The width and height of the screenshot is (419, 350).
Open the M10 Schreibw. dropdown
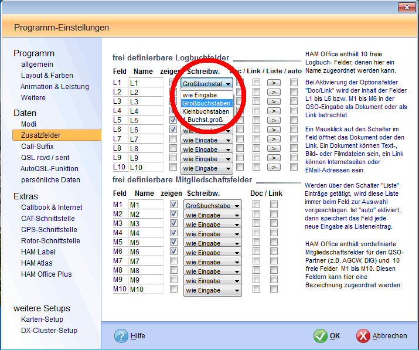(x=213, y=290)
